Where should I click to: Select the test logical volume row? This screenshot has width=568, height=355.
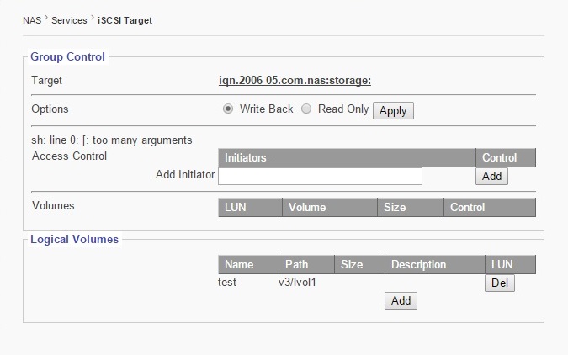227,283
